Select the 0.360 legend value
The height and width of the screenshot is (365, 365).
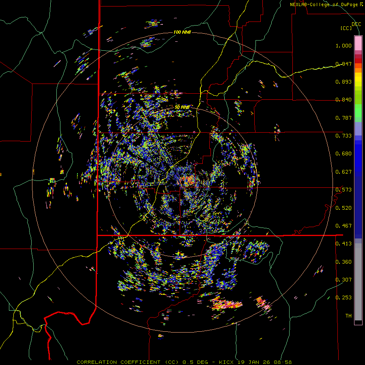pos(344,262)
